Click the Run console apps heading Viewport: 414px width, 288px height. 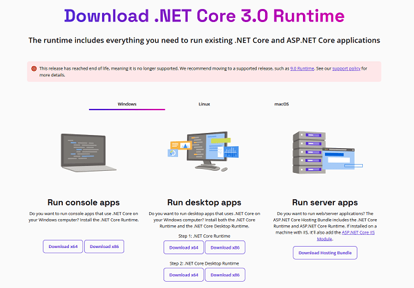(83, 203)
